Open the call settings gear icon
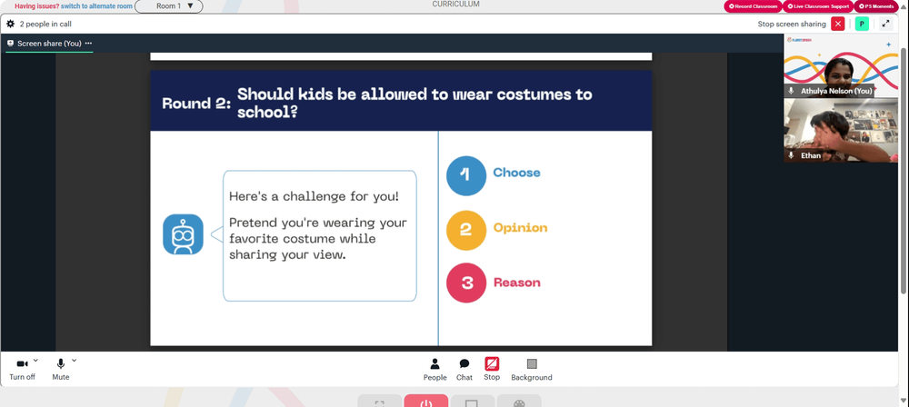The width and height of the screenshot is (909, 407). [10, 25]
